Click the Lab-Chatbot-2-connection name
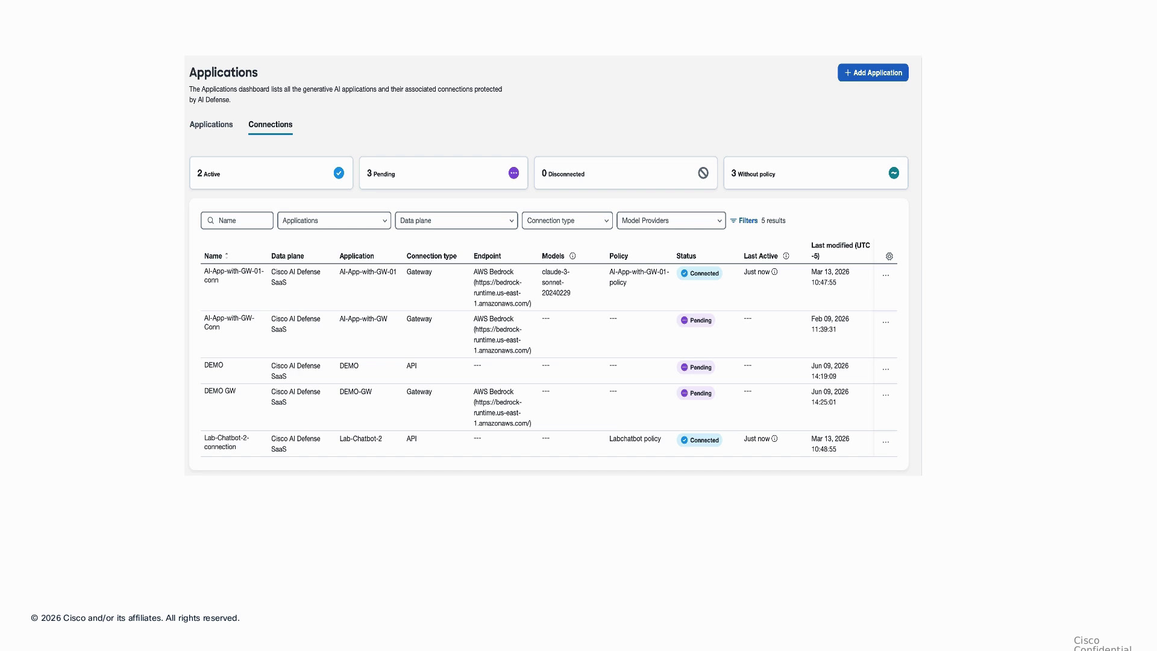 tap(227, 442)
